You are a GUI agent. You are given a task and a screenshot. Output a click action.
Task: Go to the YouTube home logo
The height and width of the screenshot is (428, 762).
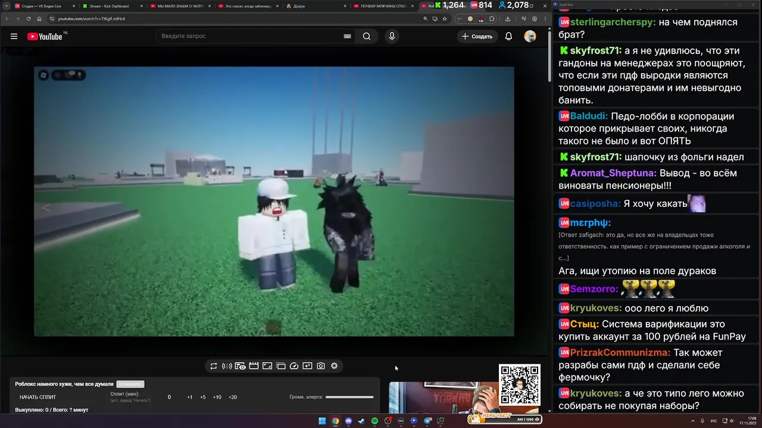click(45, 36)
